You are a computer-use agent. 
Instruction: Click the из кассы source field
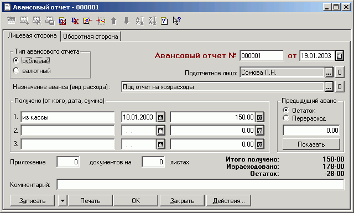[x=67, y=117]
